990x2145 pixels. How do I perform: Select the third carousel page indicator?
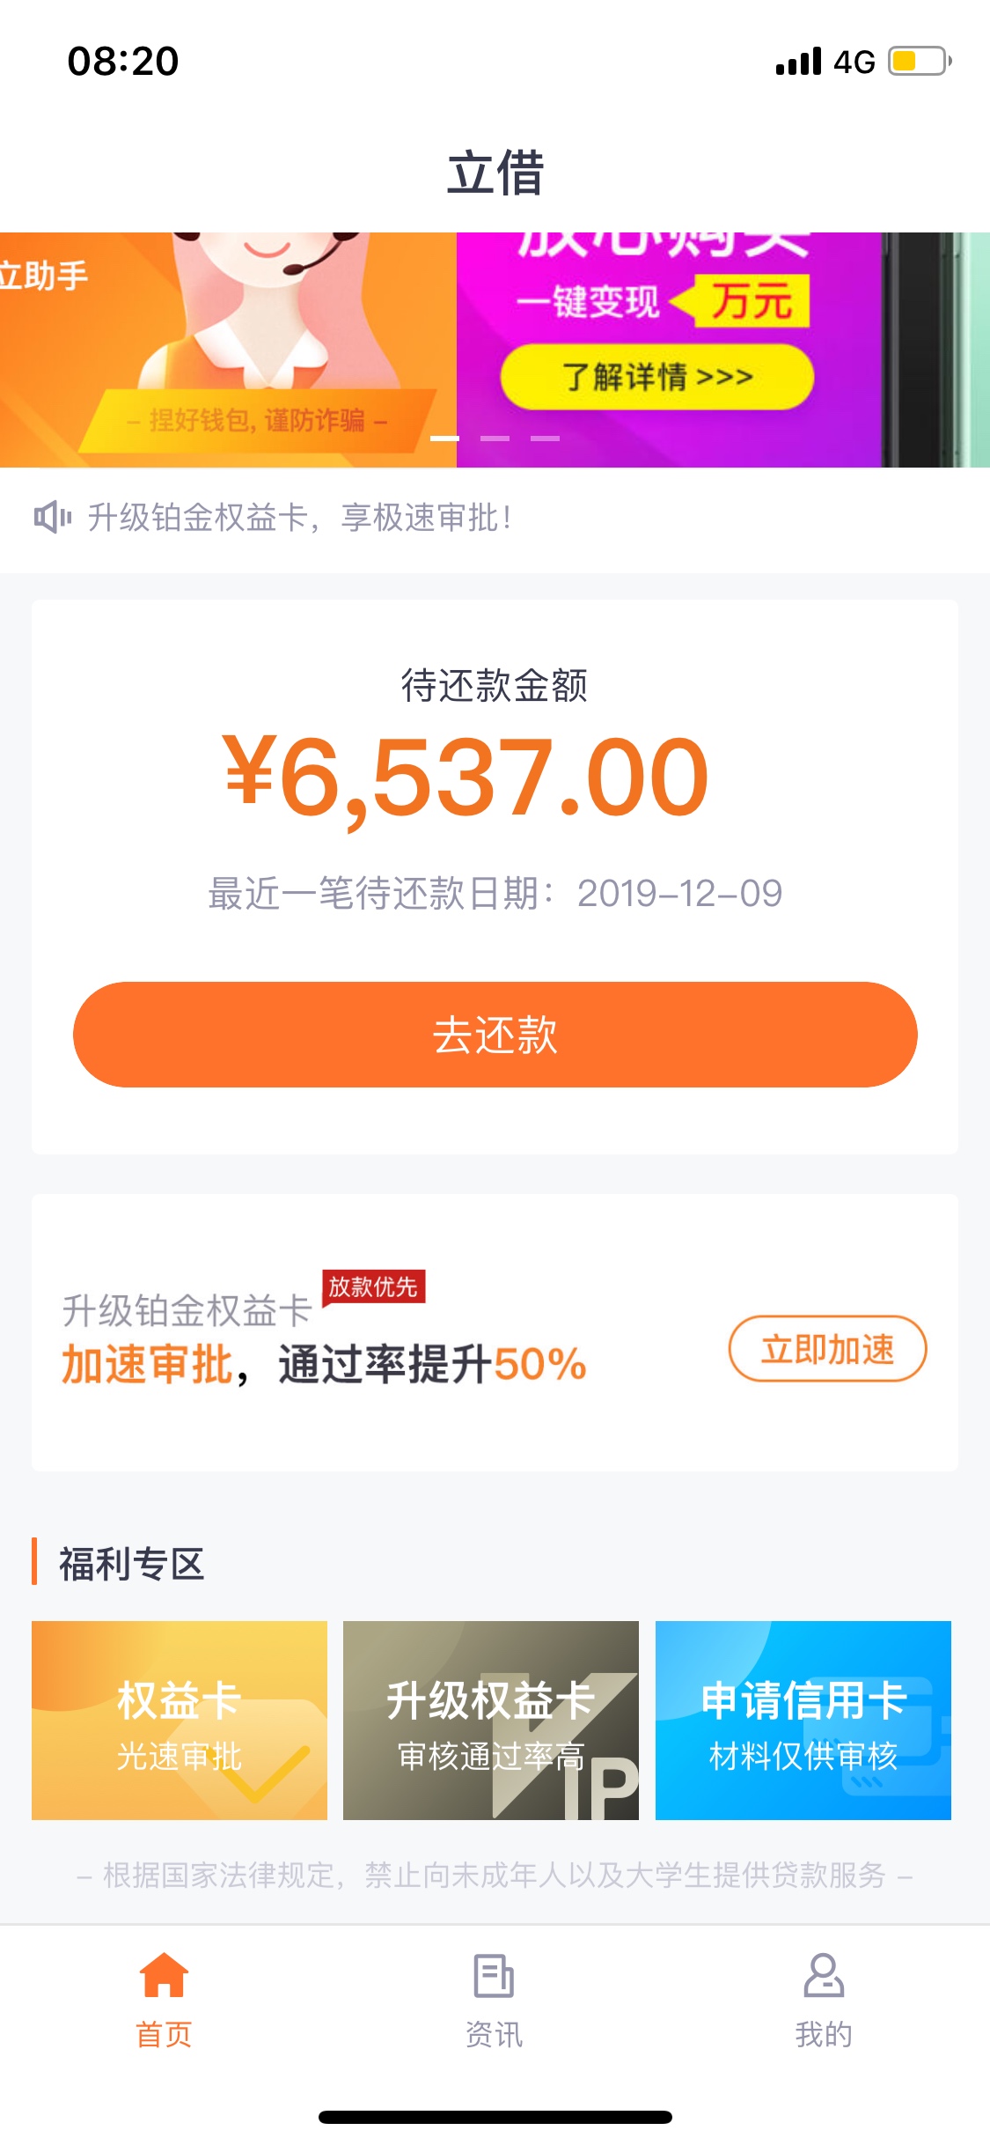[x=545, y=438]
